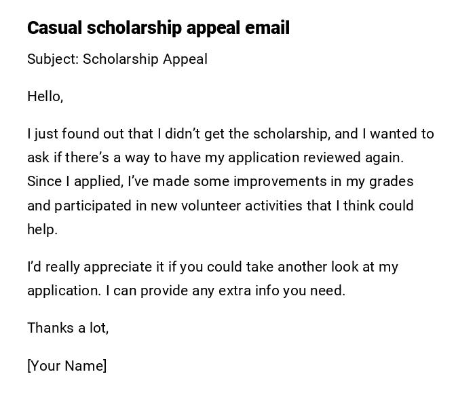Image resolution: width=475 pixels, height=408 pixels.
Task: Click the word "help." ending the first paragraph
Action: click(x=42, y=229)
